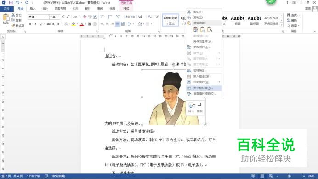
Task: Toggle Distributed alignment button
Action: point(123,24)
